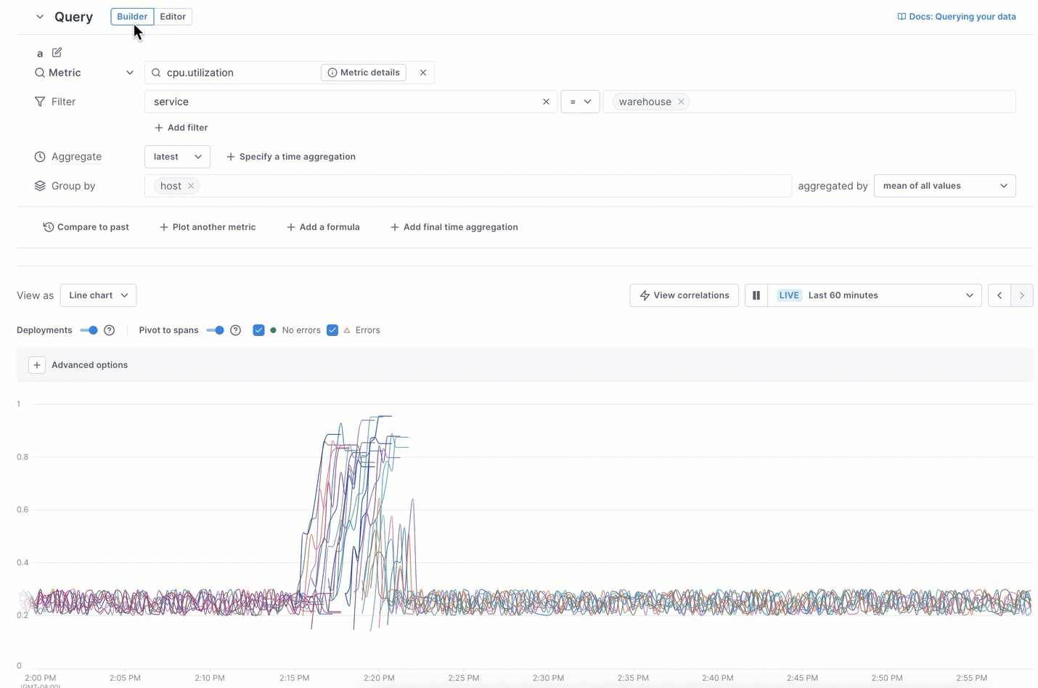The height and width of the screenshot is (688, 1038).
Task: Disable the Pivot to spans toggle
Action: (x=215, y=330)
